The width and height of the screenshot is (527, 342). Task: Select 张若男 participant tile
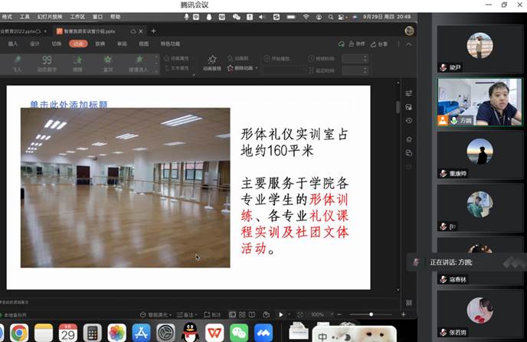(480, 314)
